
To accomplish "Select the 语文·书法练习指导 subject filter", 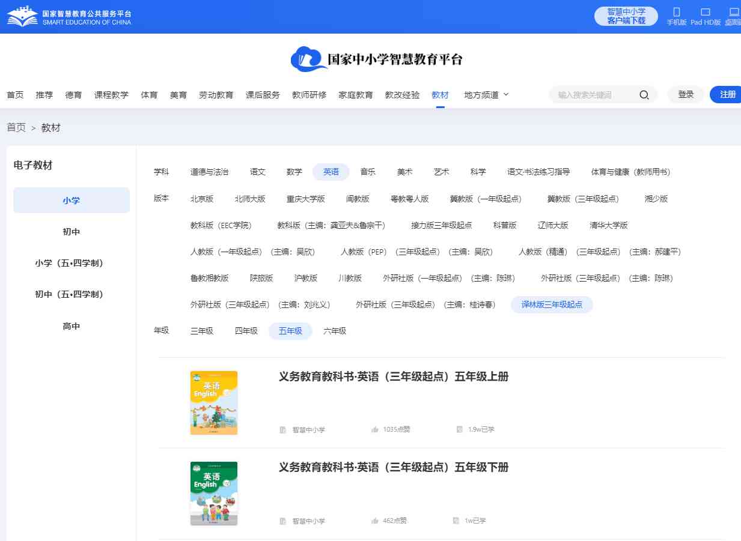I will pos(538,172).
